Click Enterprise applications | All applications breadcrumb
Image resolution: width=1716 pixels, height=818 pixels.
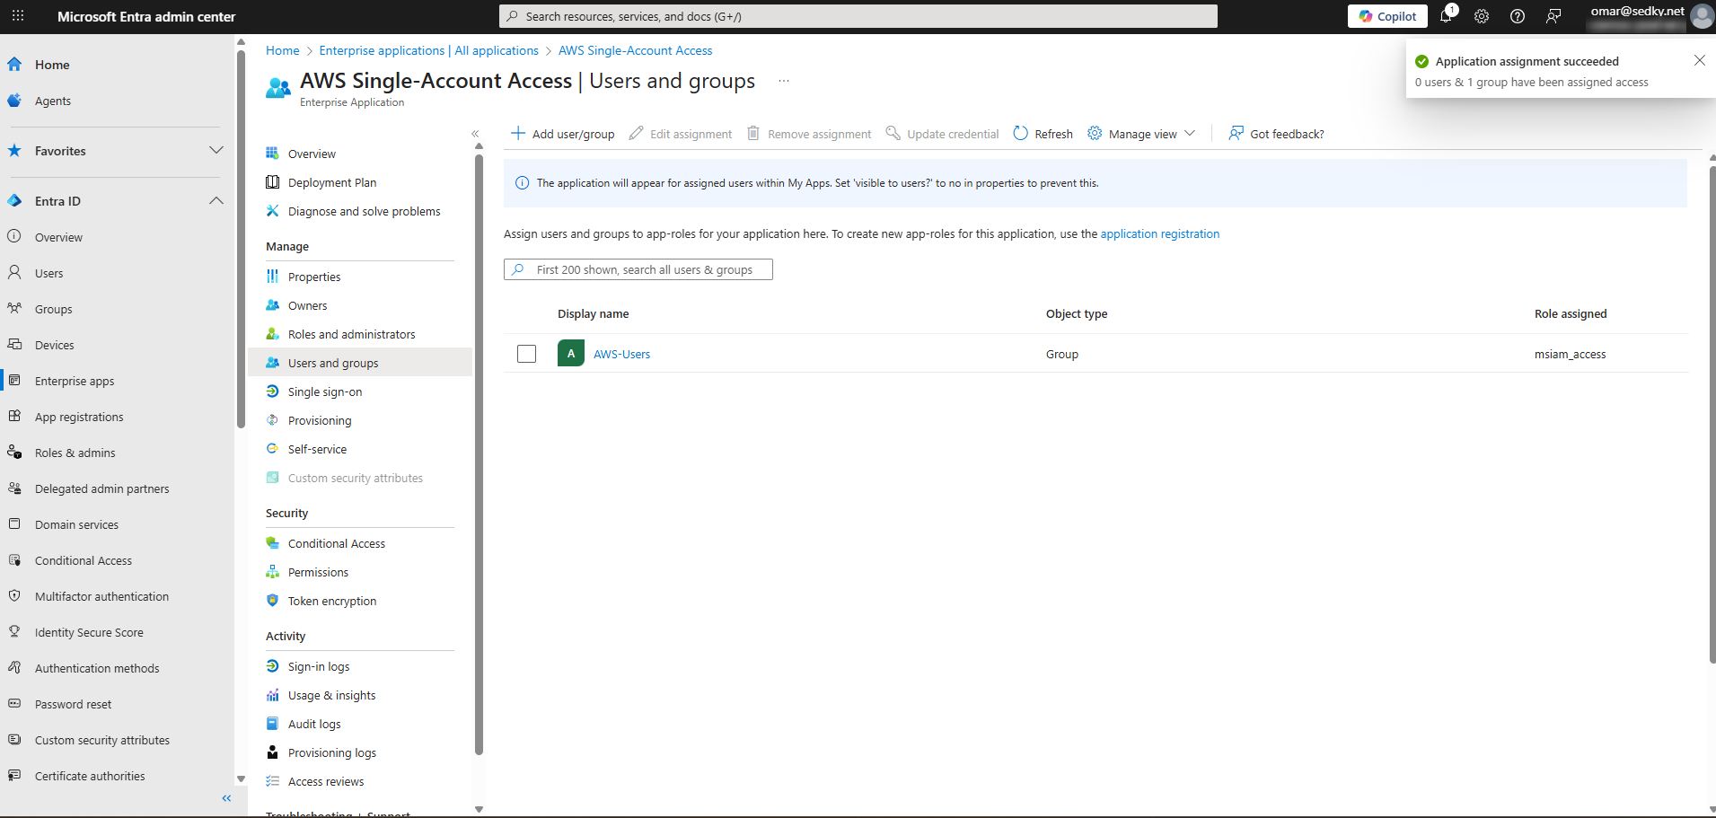pos(428,50)
